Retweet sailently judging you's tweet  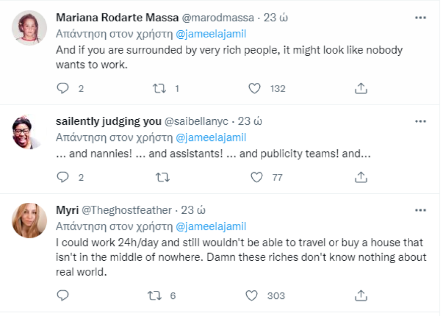coord(162,177)
